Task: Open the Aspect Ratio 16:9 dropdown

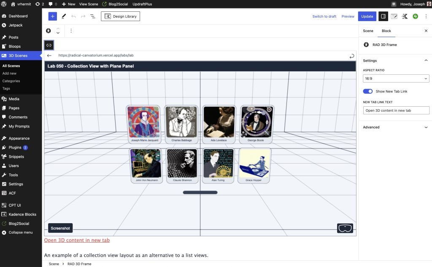Action: [x=396, y=78]
